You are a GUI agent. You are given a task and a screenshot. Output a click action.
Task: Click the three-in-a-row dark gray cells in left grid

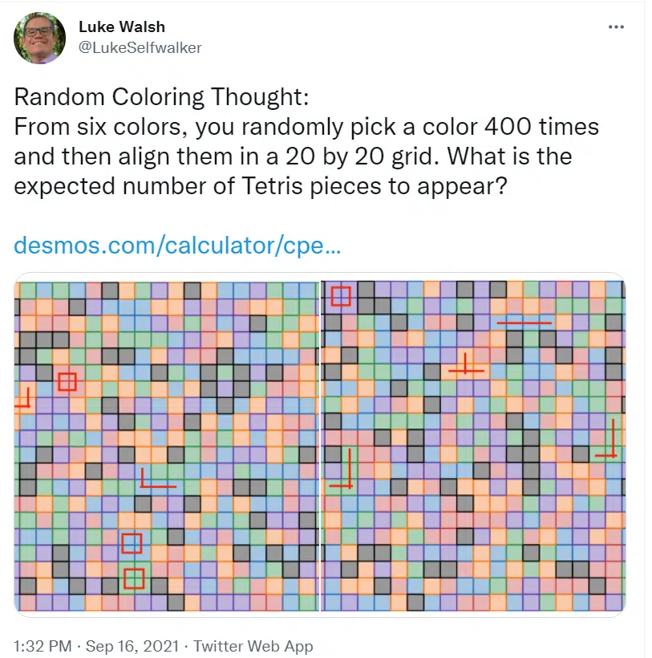tap(44, 340)
